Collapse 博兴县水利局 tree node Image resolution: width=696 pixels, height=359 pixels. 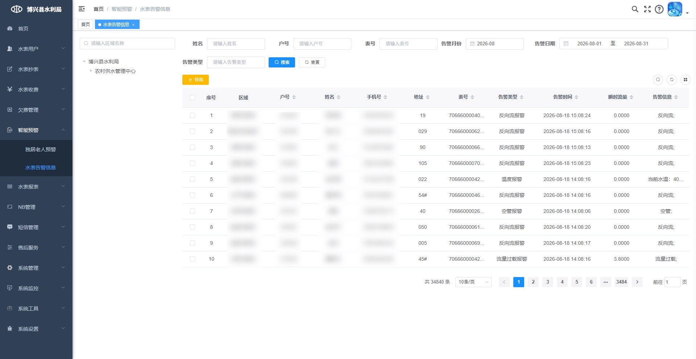84,62
